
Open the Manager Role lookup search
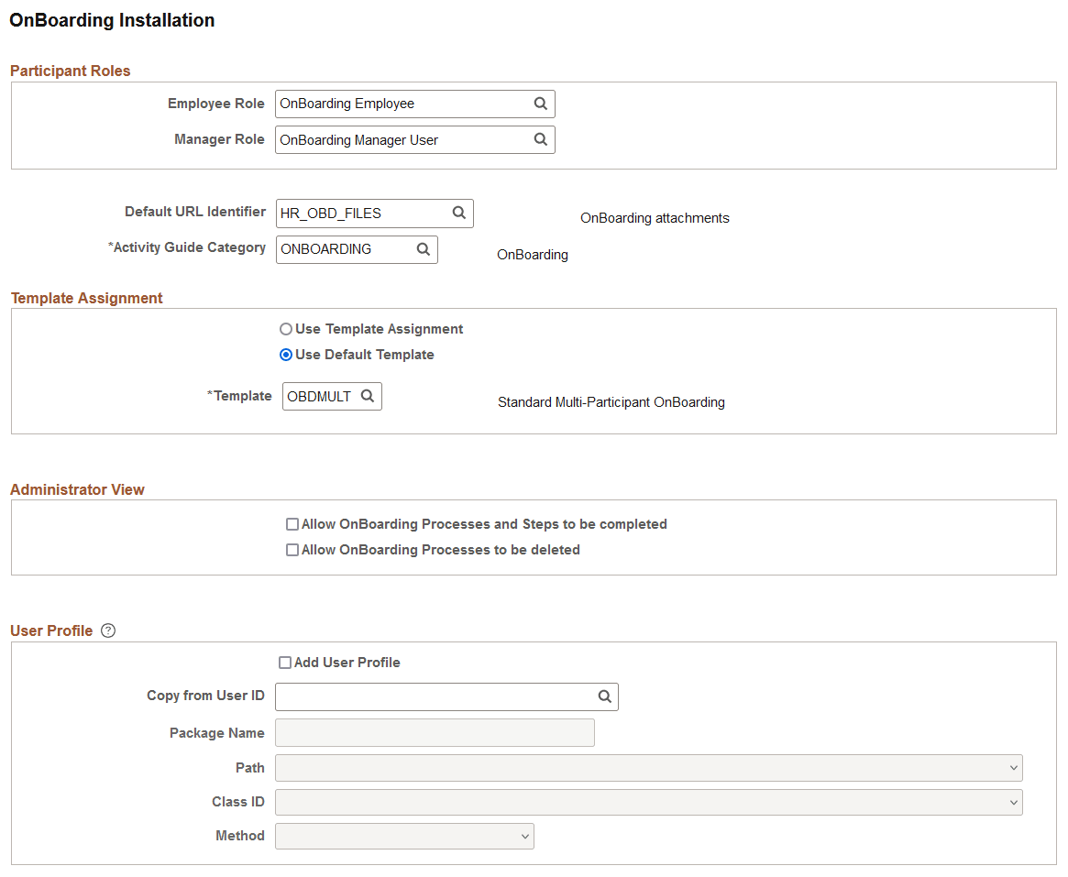540,139
